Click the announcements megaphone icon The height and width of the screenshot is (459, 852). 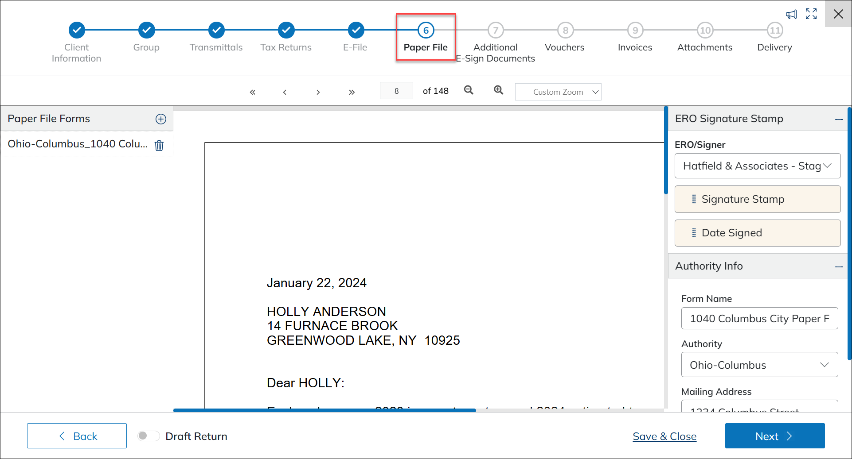[x=791, y=15]
